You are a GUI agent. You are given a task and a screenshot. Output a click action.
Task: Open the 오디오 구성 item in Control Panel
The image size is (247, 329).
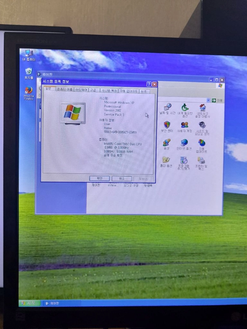click(x=131, y=185)
